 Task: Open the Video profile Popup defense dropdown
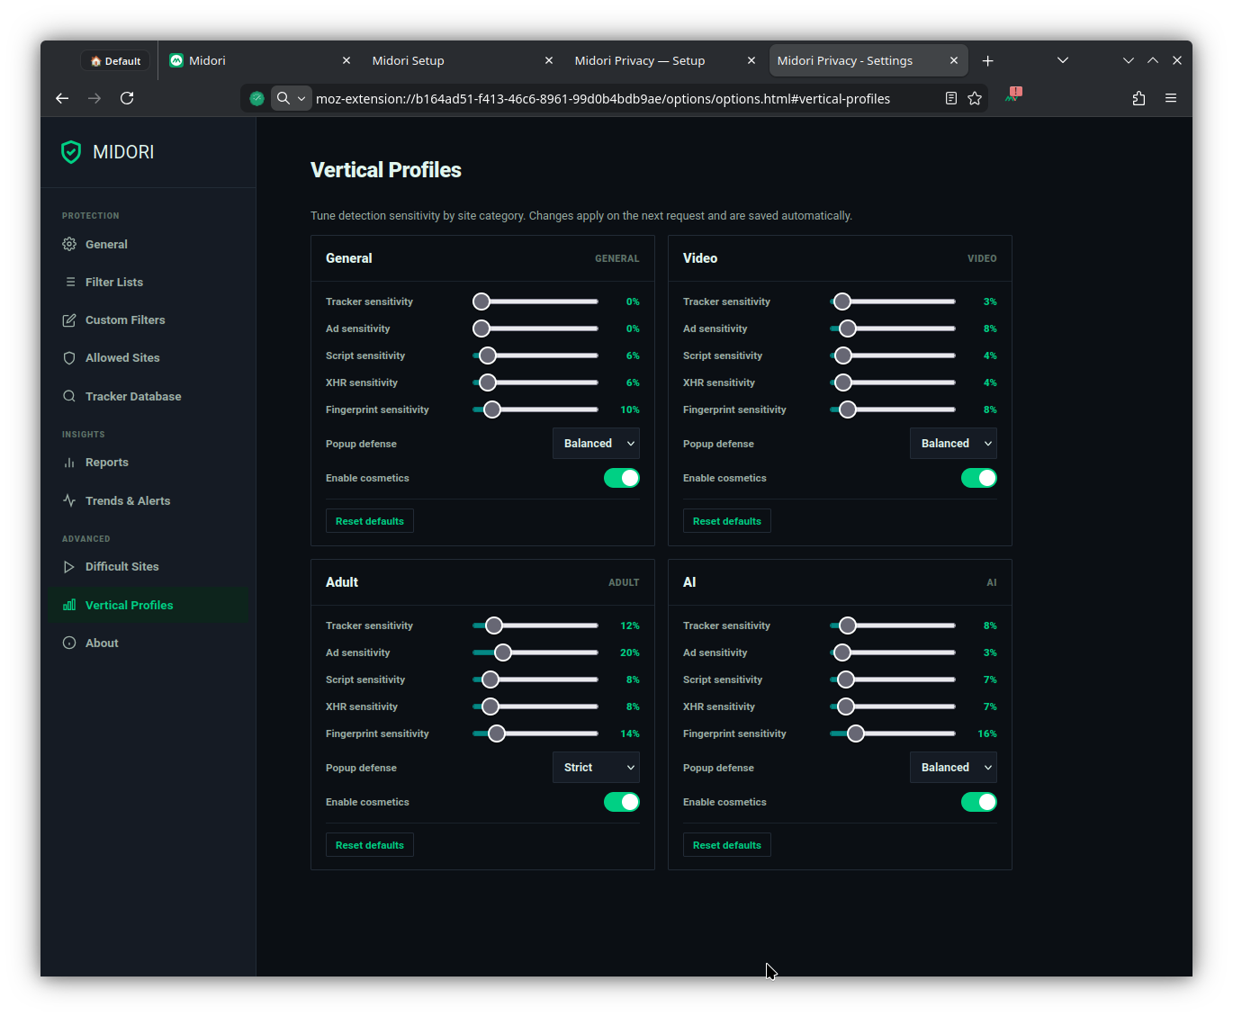click(953, 444)
